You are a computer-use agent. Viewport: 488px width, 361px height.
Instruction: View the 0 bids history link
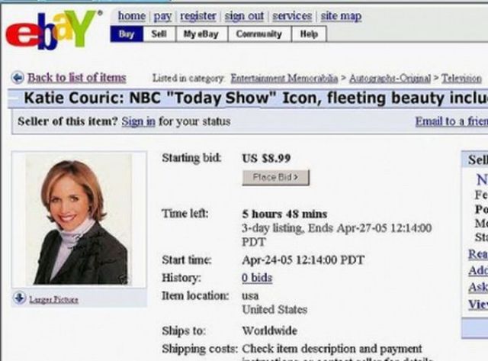[257, 278]
